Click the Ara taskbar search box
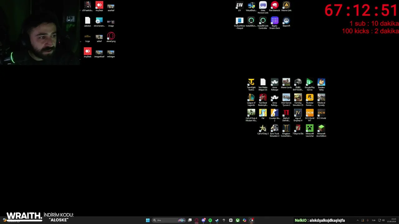399x224 pixels. (169, 220)
